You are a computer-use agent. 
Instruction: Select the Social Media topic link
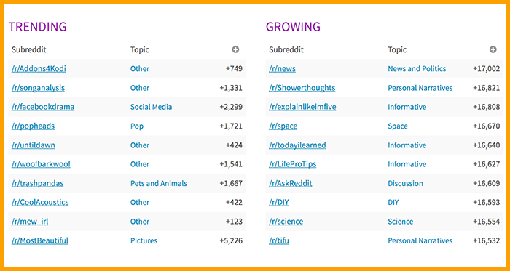click(x=152, y=107)
